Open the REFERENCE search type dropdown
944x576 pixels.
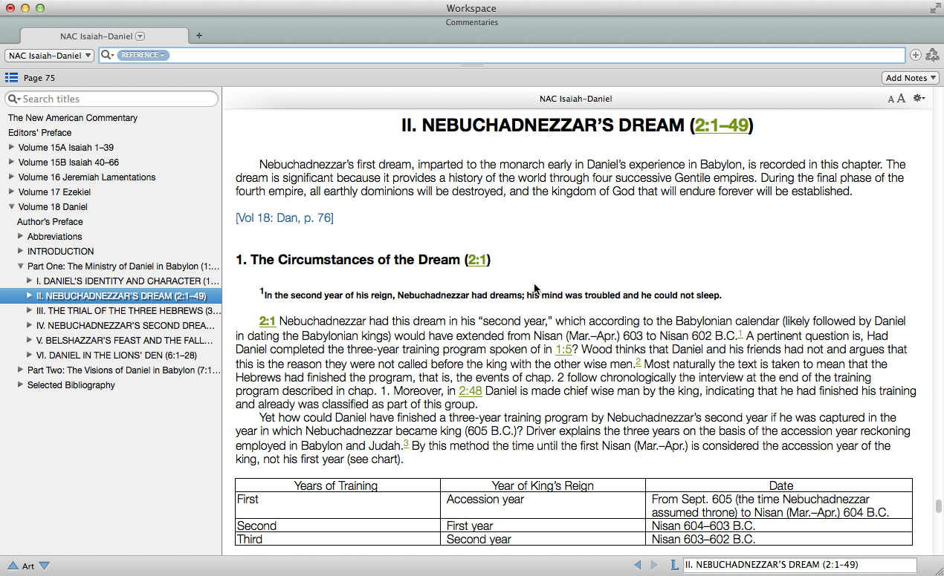click(x=143, y=55)
